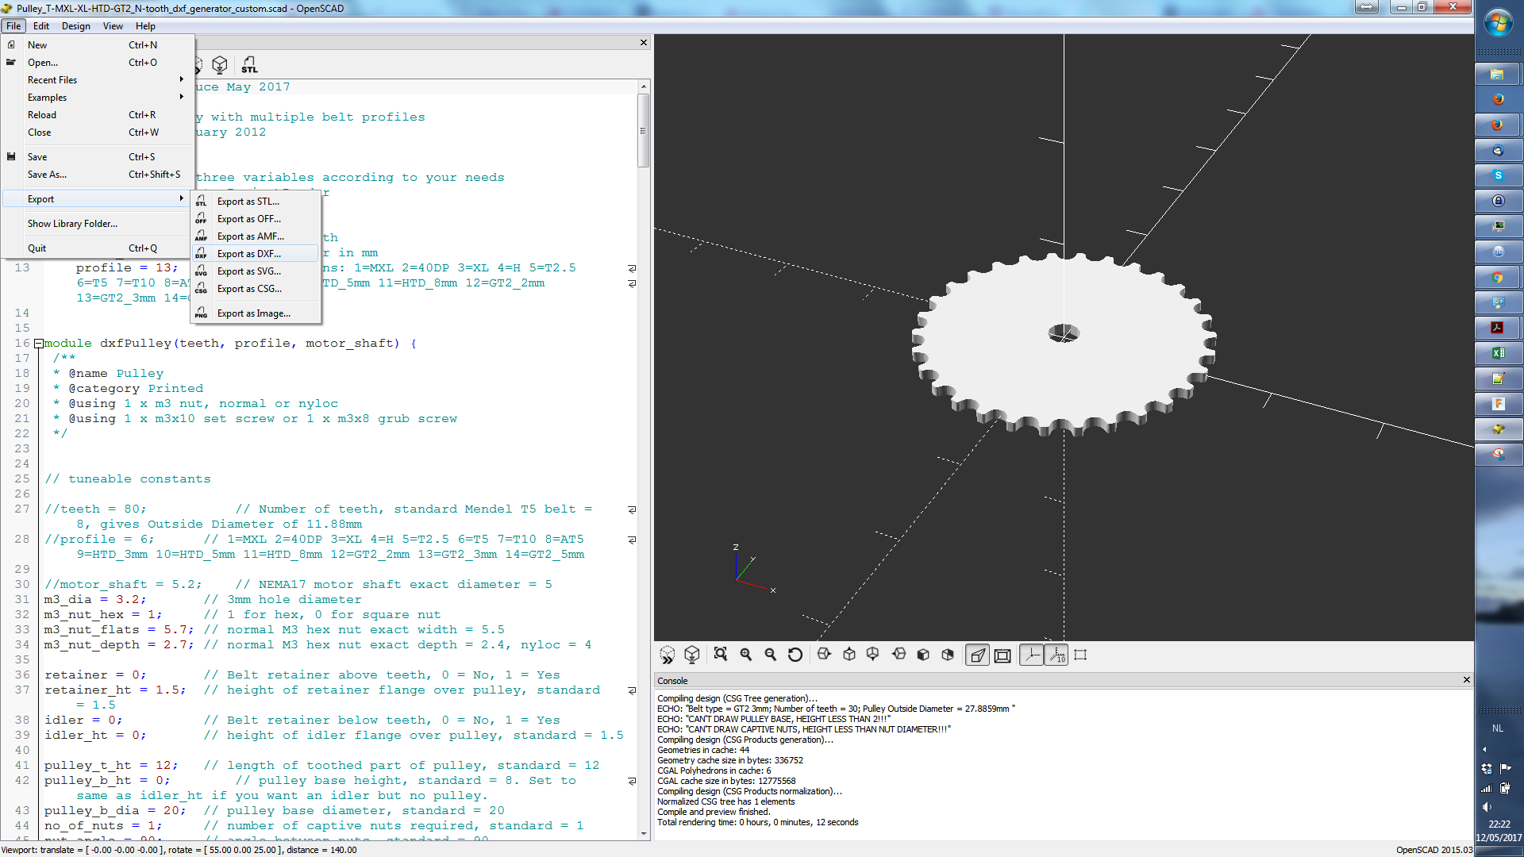The width and height of the screenshot is (1524, 857).
Task: Select the Right view cube icon
Action: coord(824,655)
